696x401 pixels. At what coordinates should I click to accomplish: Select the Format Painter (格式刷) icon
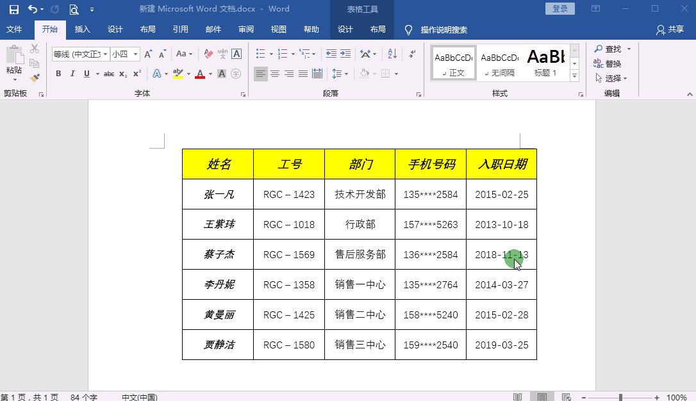pyautogui.click(x=37, y=77)
